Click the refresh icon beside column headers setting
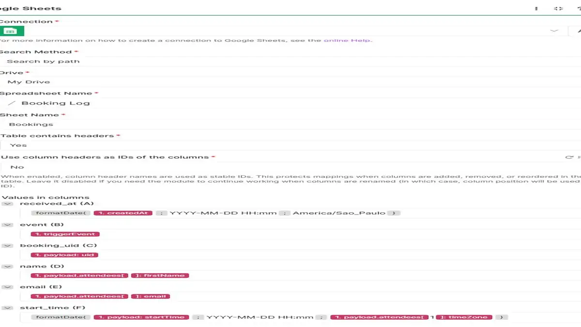Image resolution: width=581 pixels, height=327 pixels. (569, 157)
